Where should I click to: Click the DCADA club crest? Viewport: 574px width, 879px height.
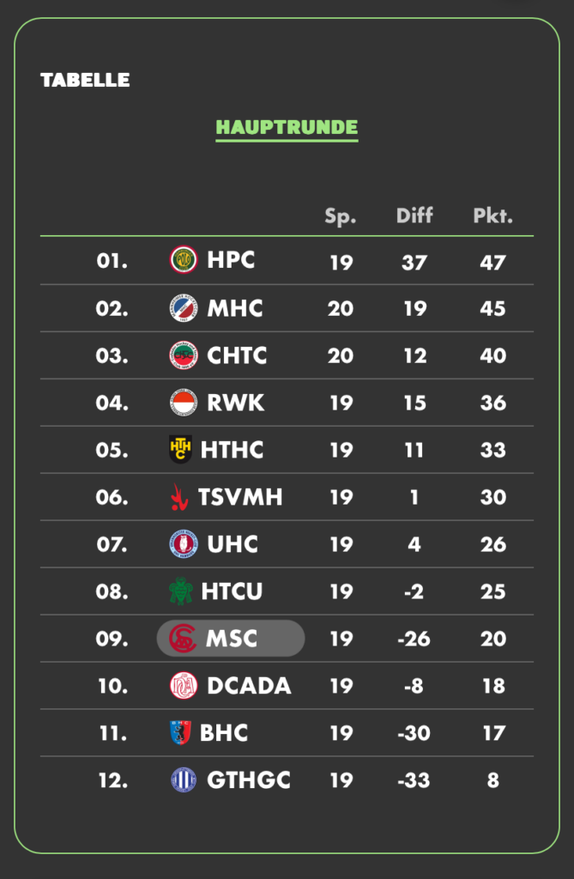(x=184, y=686)
